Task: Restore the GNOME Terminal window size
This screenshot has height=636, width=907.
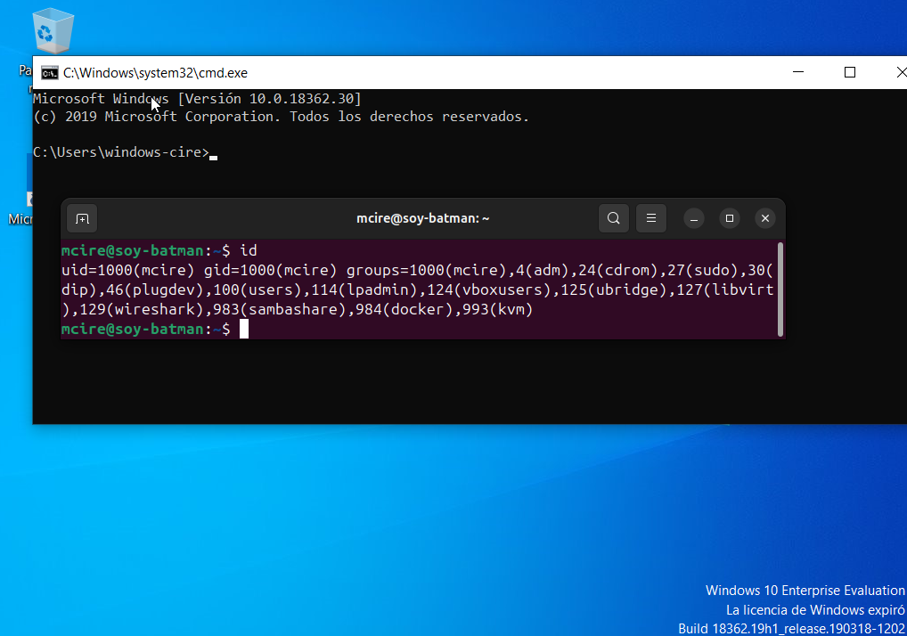Action: 729,218
